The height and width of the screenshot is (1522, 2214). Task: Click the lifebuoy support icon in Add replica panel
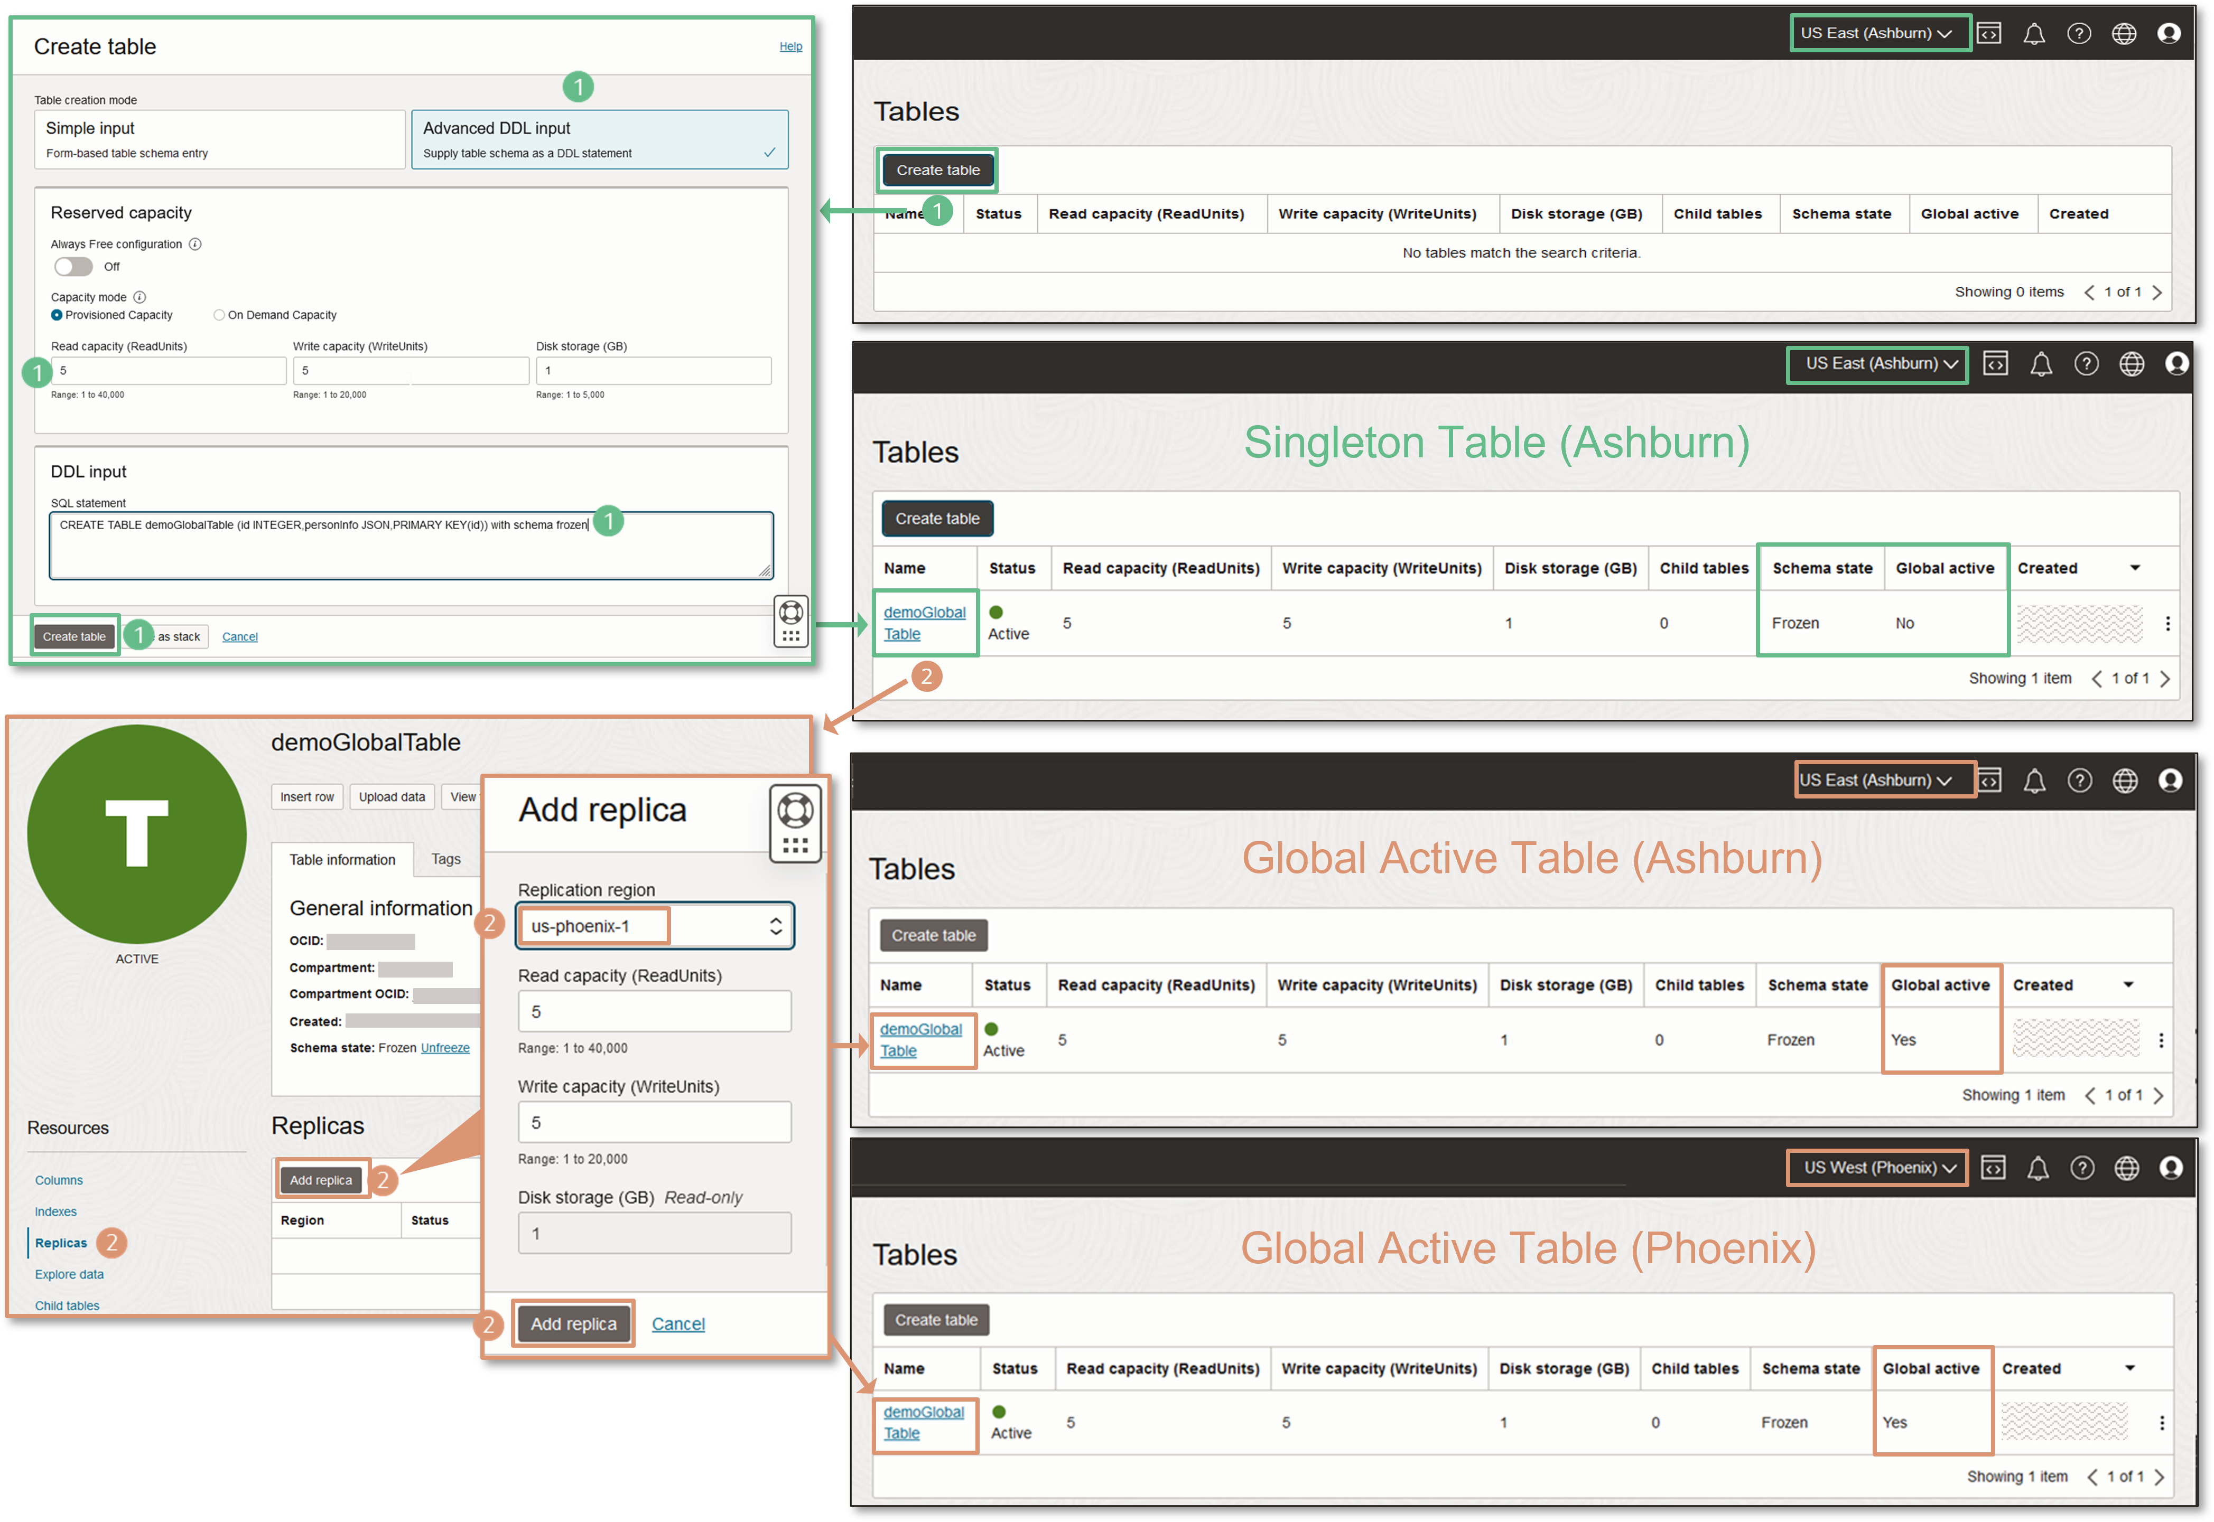(x=795, y=811)
